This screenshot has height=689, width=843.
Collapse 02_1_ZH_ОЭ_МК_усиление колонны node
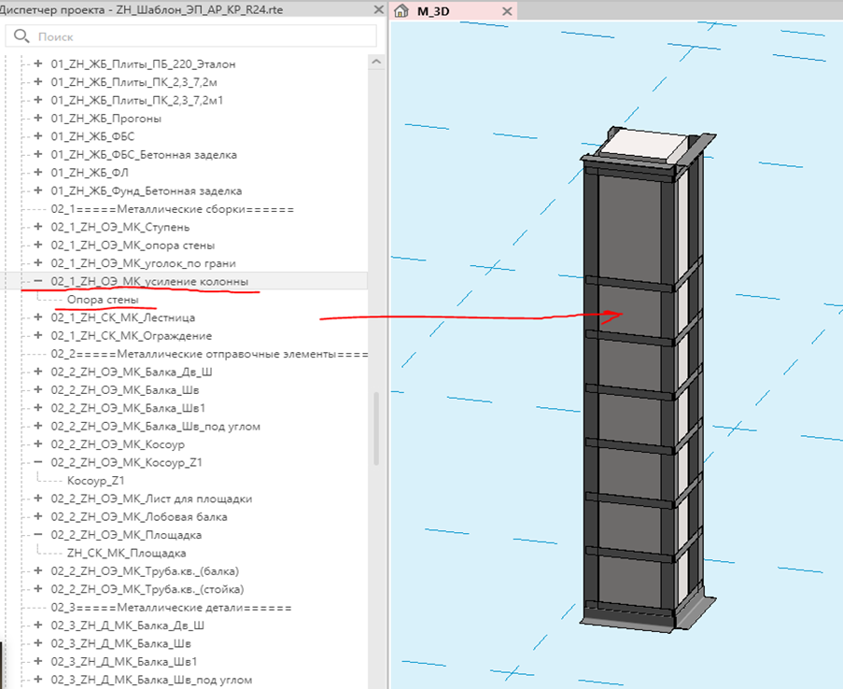(x=38, y=281)
